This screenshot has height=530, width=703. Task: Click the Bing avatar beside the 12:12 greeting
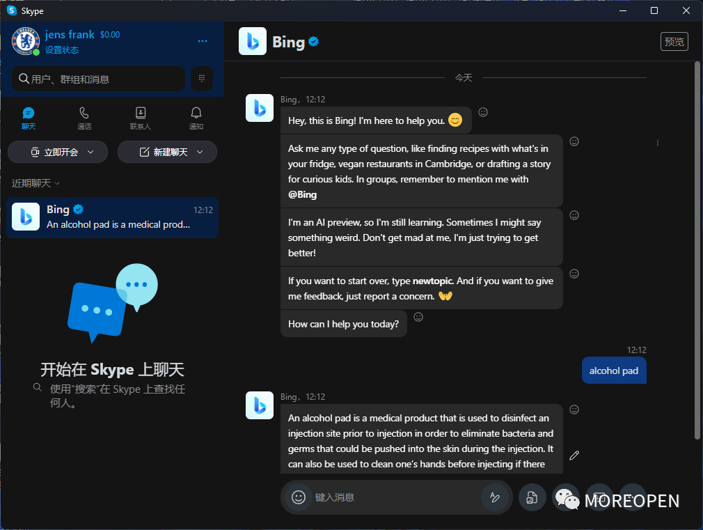coord(260,108)
